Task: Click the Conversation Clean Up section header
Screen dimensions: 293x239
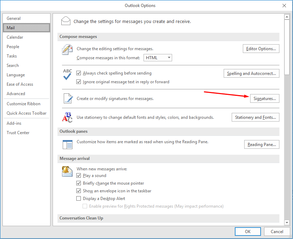Action: coord(168,218)
